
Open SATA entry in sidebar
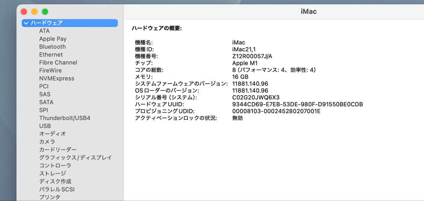[x=46, y=102]
